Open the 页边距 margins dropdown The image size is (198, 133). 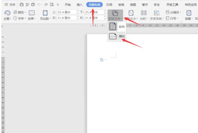[45, 15]
